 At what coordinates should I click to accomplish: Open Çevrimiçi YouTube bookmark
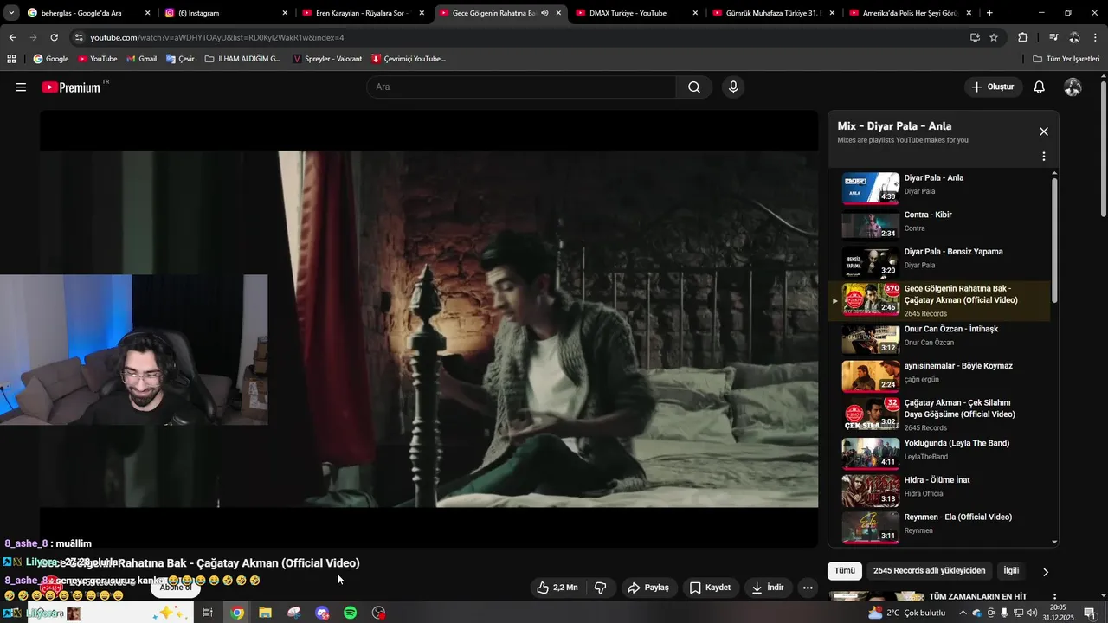(x=409, y=59)
